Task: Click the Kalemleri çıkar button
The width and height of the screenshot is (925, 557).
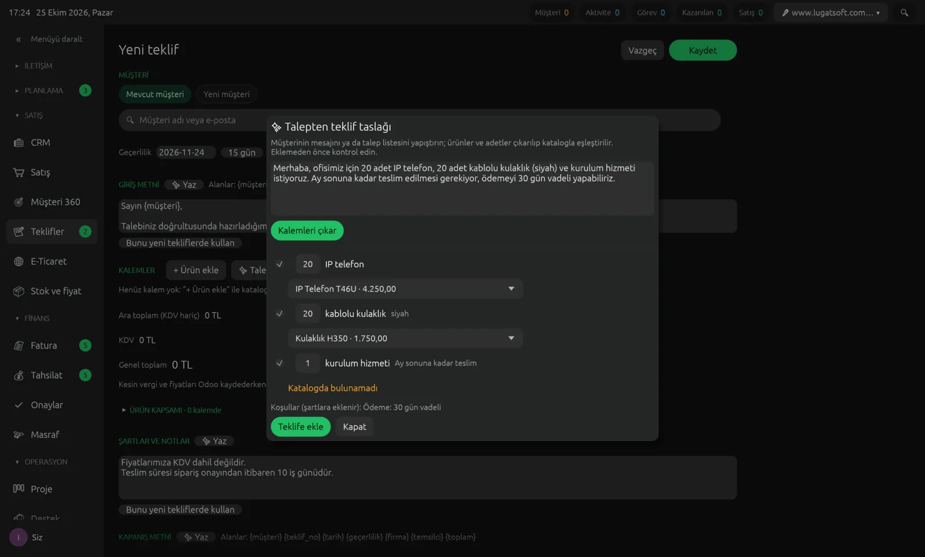Action: [x=307, y=230]
